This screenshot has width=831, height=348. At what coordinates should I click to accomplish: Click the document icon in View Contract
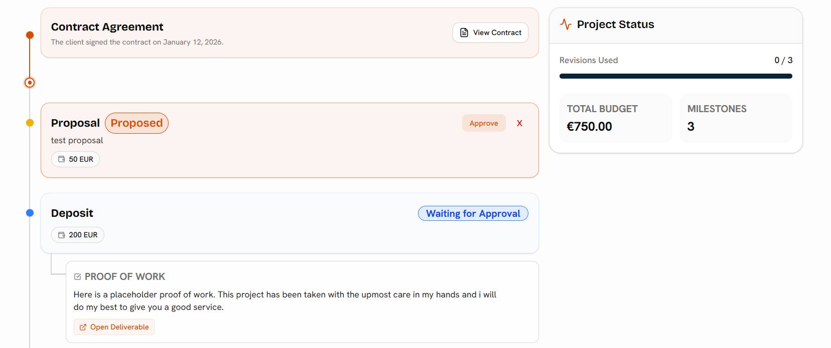click(464, 33)
